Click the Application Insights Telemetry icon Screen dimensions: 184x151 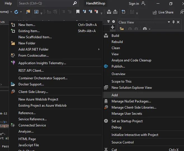click(13, 63)
